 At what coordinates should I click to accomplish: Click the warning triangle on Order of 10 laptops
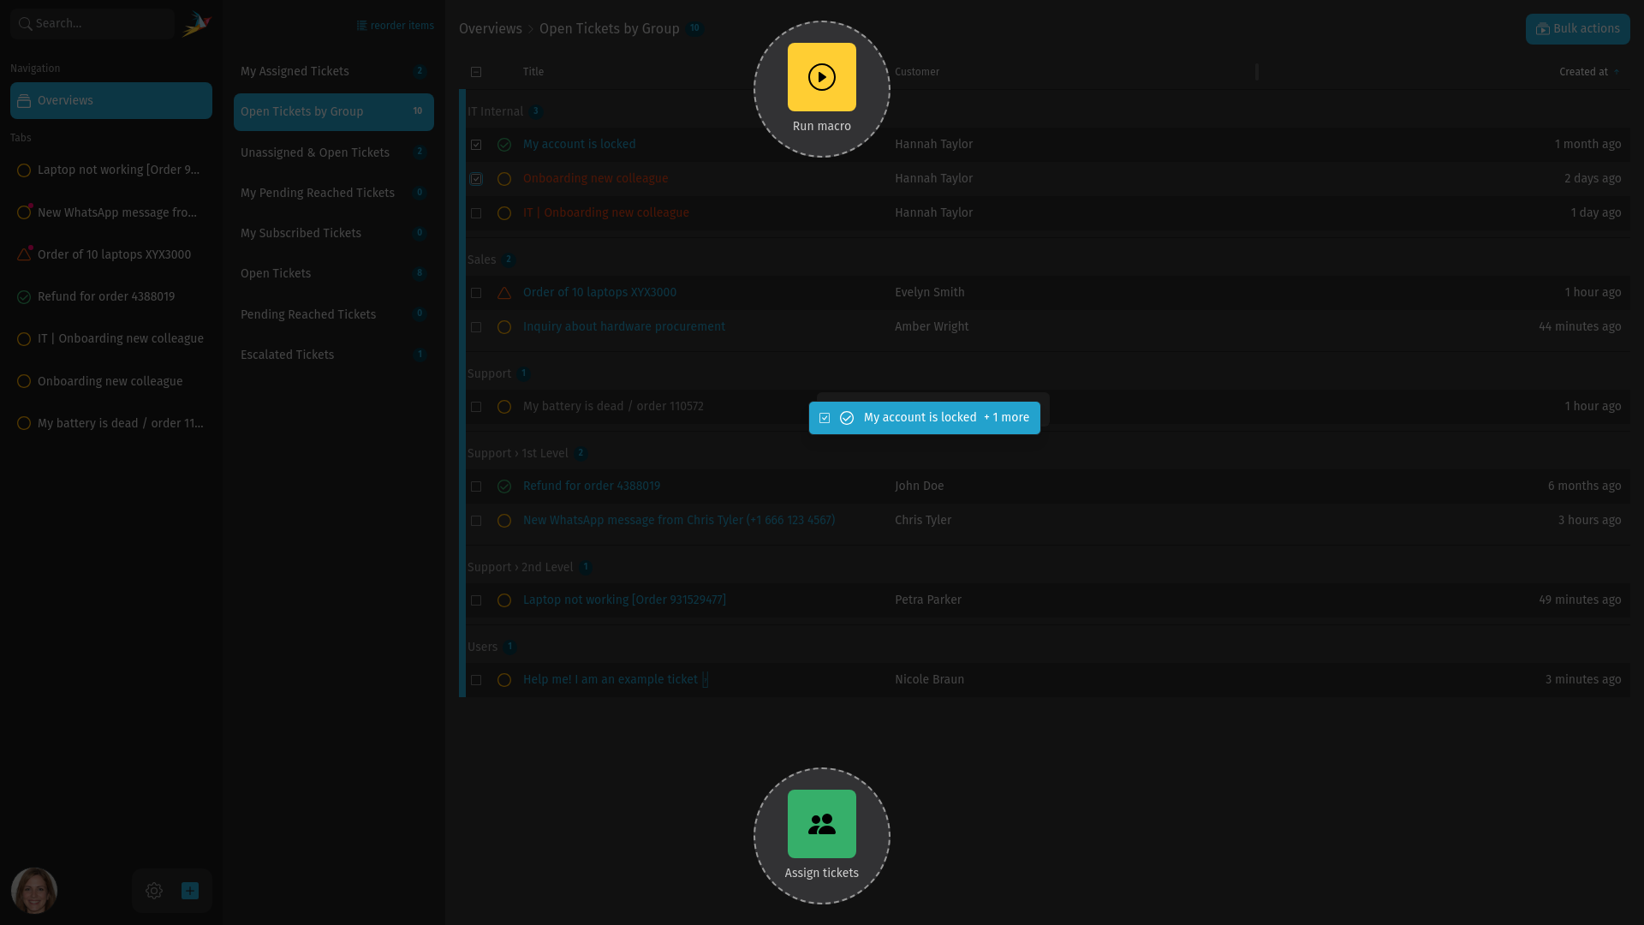(x=503, y=293)
